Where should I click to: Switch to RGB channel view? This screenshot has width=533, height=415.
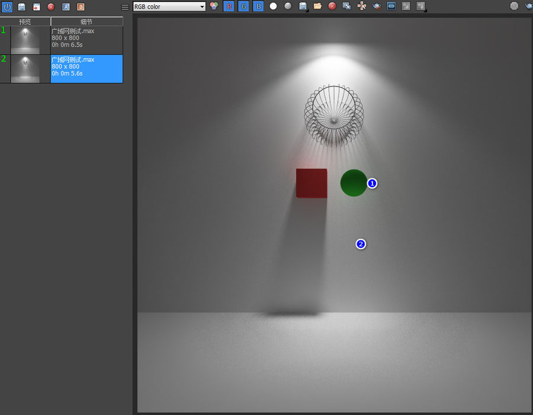tap(214, 6)
